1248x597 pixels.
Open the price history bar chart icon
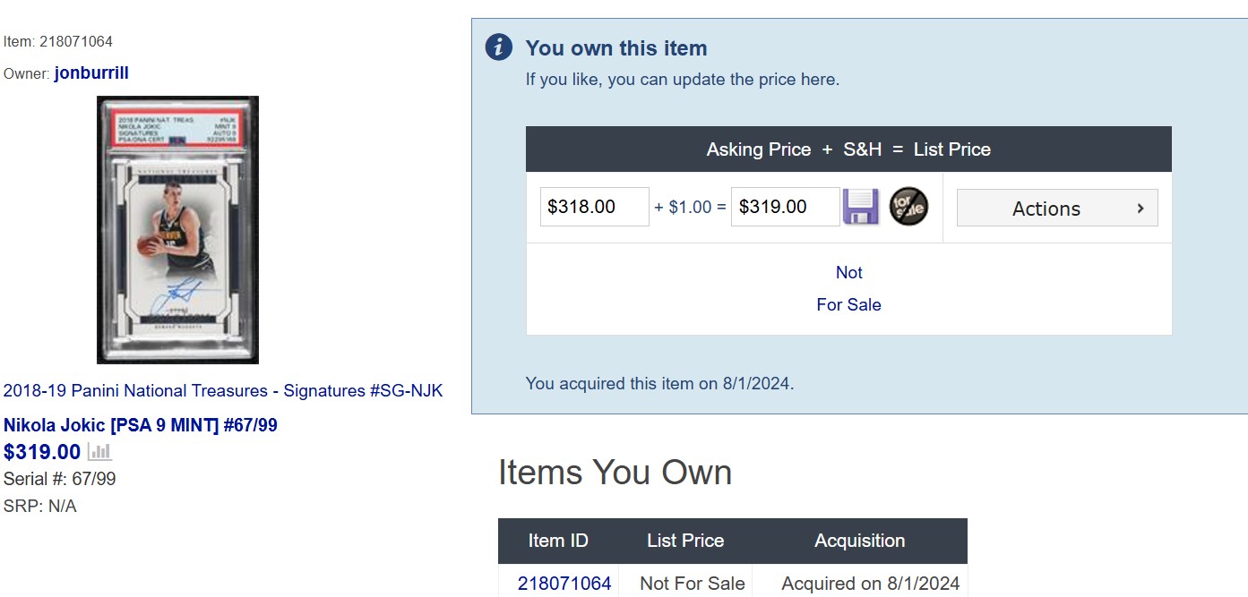pos(99,452)
